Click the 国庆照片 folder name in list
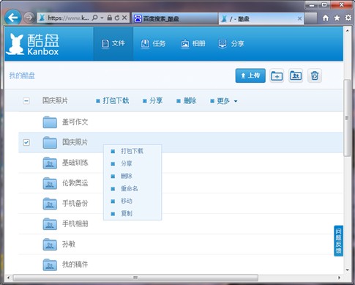Image resolution: width=355 pixels, height=285 pixels. [x=75, y=142]
